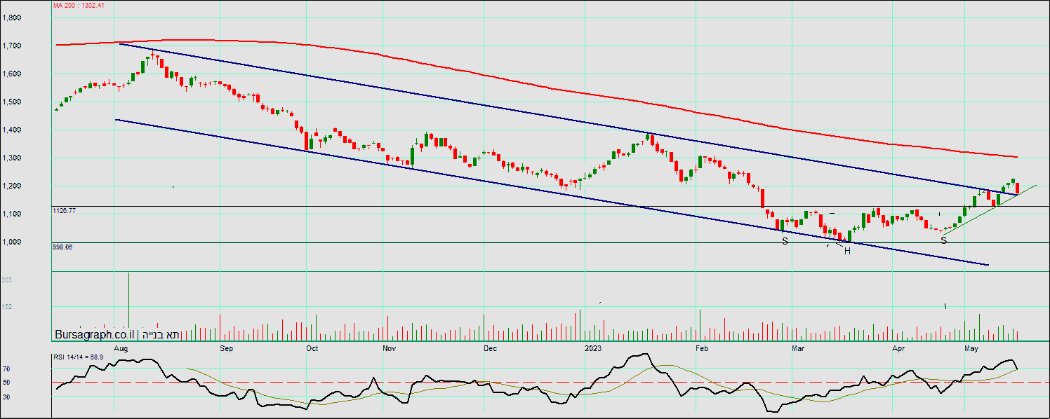Click the last red candle in May
1050x419 pixels.
pyautogui.click(x=1018, y=188)
